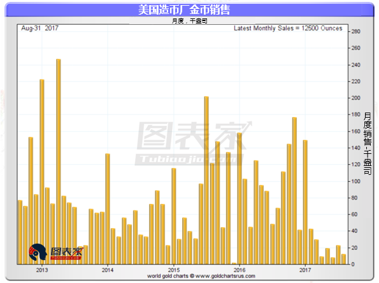Click the vertical axis title 月度销售-千盎司
The height and width of the screenshot is (283, 379).
(368, 143)
